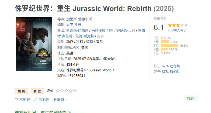Click the 3星 rating distribution bar
This screenshot has height=113, width=211.
coord(170,46)
